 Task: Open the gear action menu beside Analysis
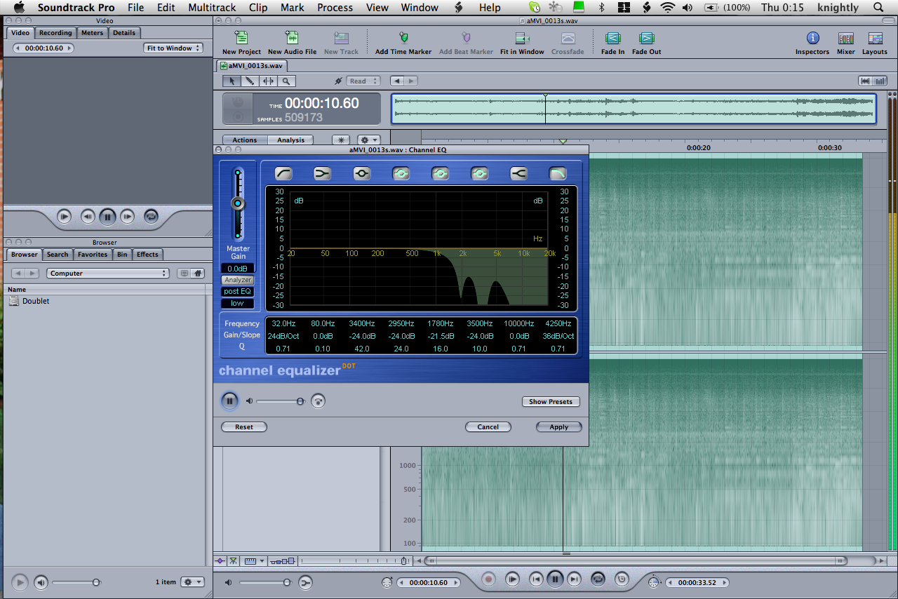[368, 140]
